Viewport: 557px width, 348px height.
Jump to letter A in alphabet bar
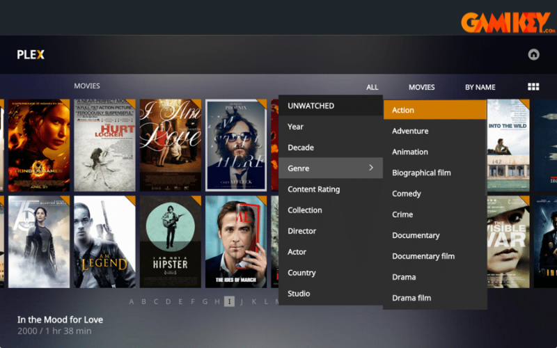[132, 301]
